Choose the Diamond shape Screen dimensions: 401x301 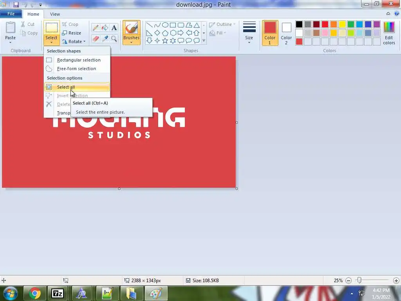[x=157, y=33]
